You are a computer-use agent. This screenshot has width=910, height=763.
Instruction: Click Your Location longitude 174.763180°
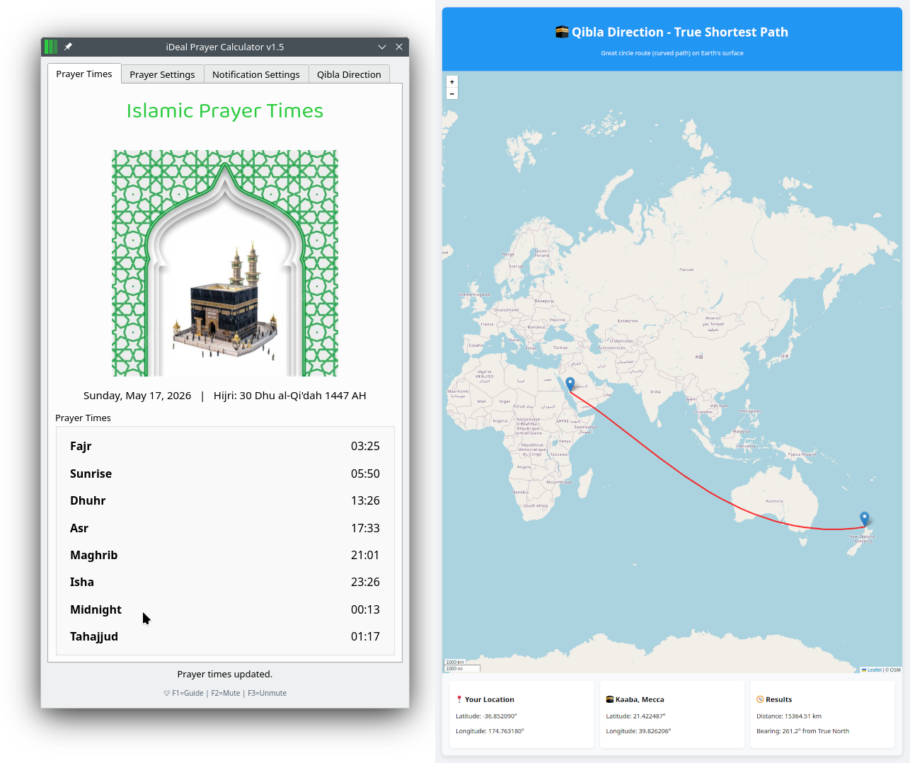point(490,731)
